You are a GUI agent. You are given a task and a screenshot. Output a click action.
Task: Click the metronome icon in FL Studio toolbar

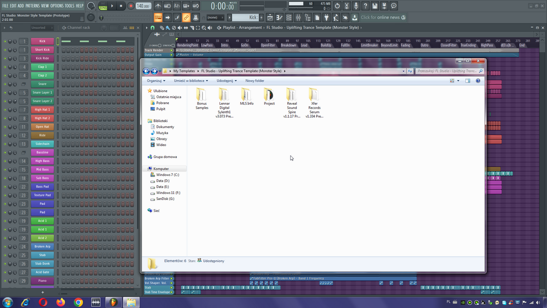tap(158, 6)
